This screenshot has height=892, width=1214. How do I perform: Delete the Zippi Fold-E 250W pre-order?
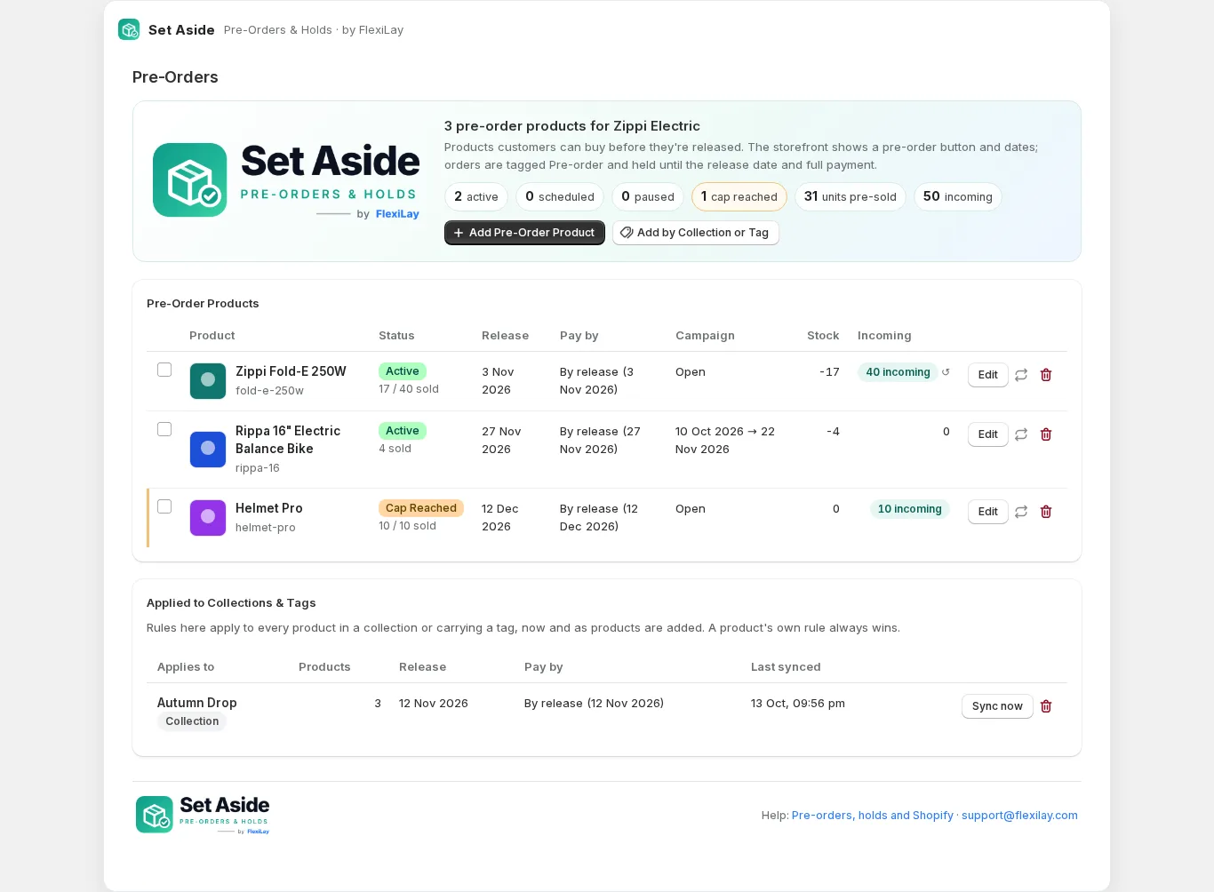[x=1046, y=375]
